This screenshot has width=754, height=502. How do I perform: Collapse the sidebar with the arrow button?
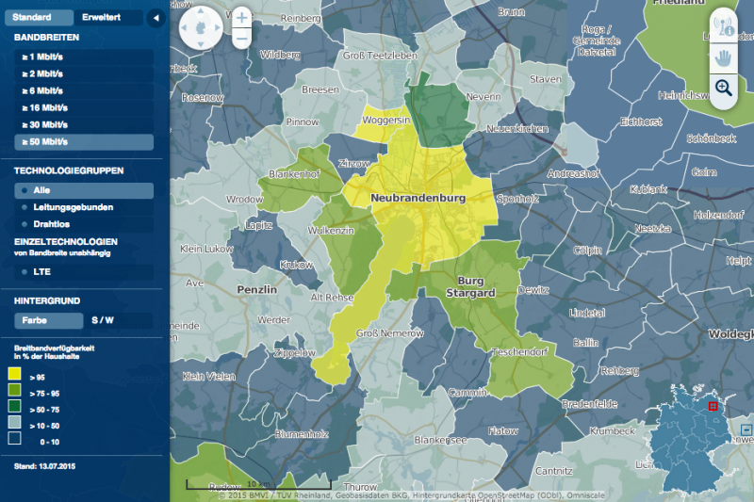pyautogui.click(x=156, y=18)
